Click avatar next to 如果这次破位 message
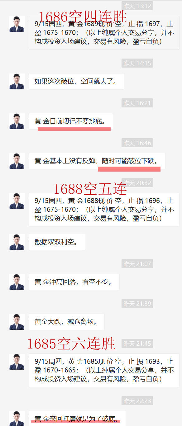The image size is (182, 426). coord(17,81)
